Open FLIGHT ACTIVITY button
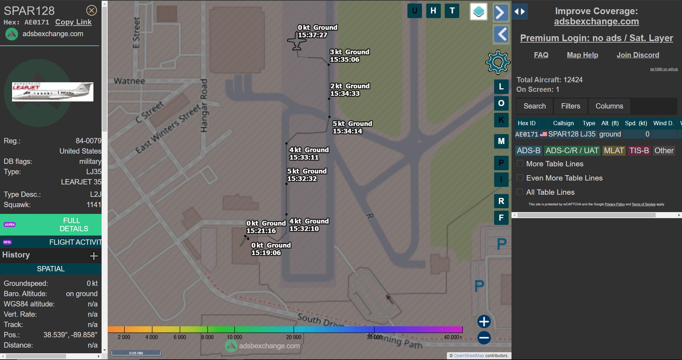 coord(51,242)
